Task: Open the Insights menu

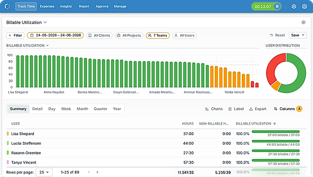Action: point(66,6)
